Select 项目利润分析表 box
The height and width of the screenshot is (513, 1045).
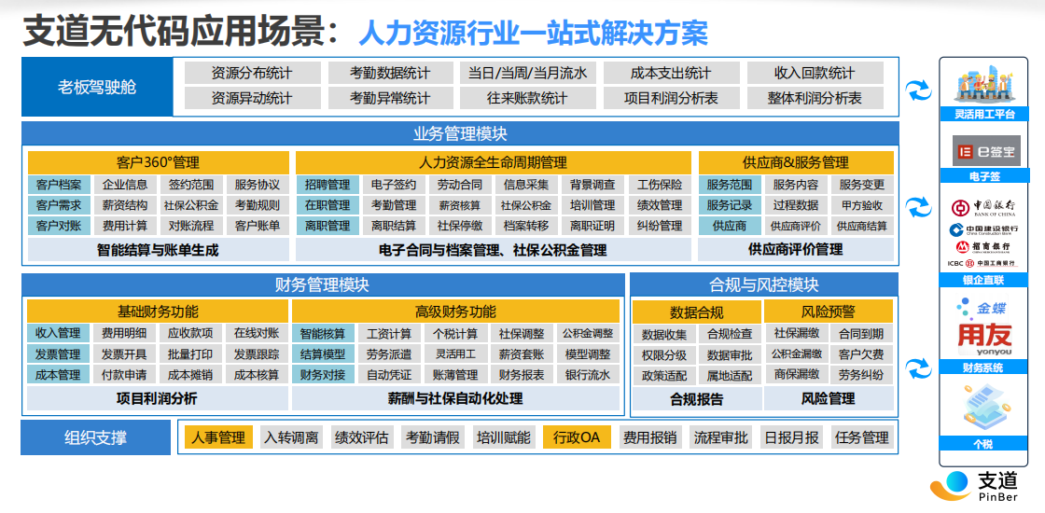click(x=671, y=98)
